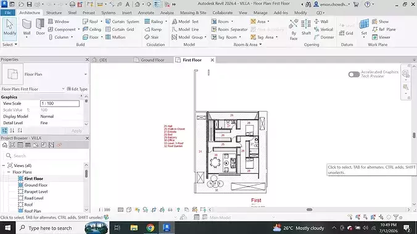This screenshot has height=234, width=417.
Task: Click the Room tool
Action: 220,22
